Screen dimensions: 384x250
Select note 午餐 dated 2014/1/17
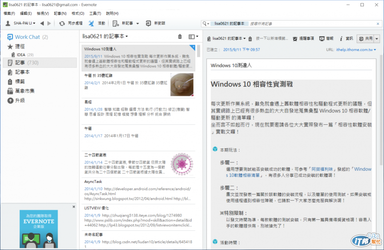pyautogui.click(x=138, y=138)
